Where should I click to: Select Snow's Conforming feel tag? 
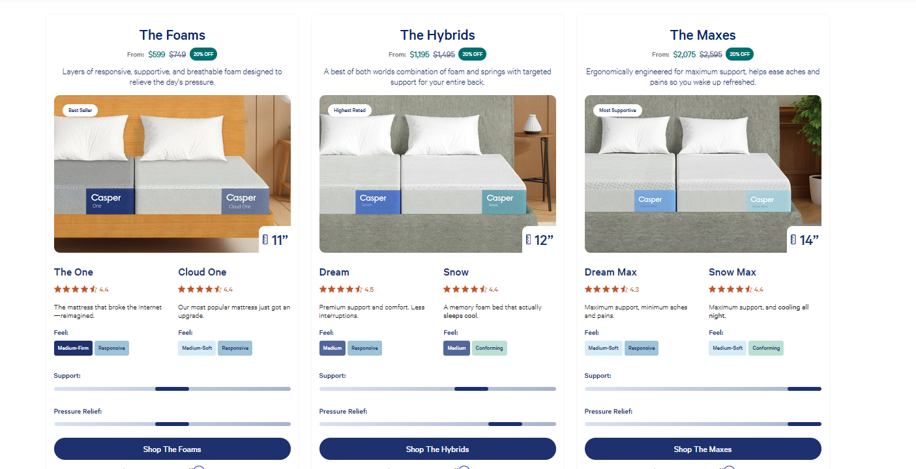[x=489, y=348]
